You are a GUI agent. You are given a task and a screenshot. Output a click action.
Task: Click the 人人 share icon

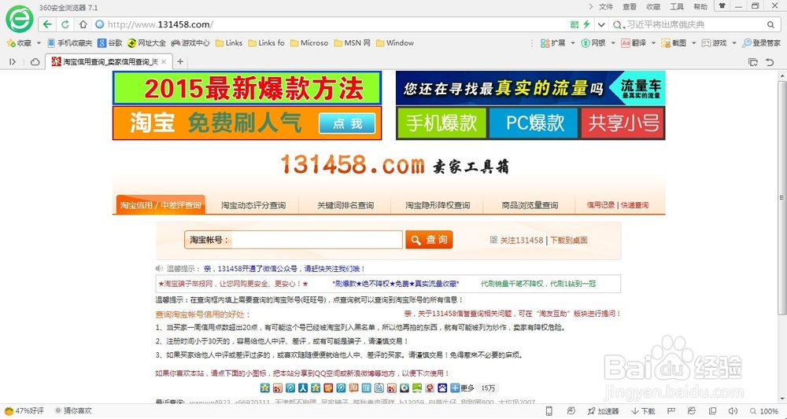[x=303, y=388]
